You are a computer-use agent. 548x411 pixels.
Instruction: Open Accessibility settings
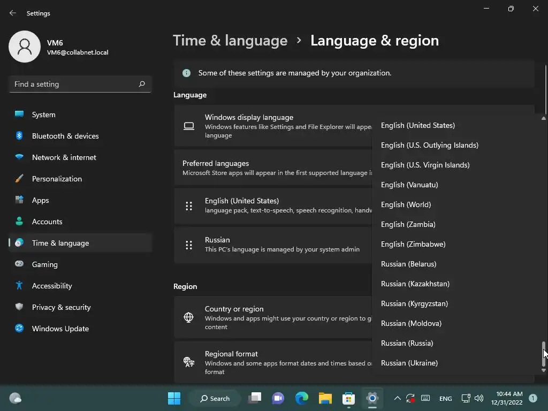[80, 286]
